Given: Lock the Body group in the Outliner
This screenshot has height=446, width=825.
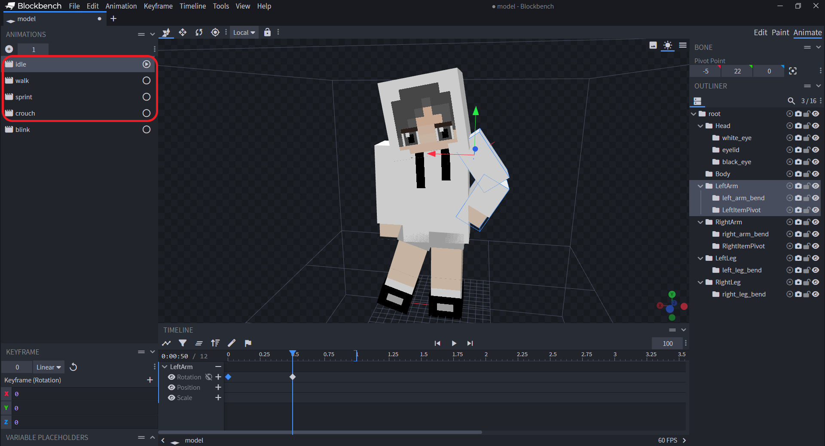Looking at the screenshot, I should [x=807, y=174].
